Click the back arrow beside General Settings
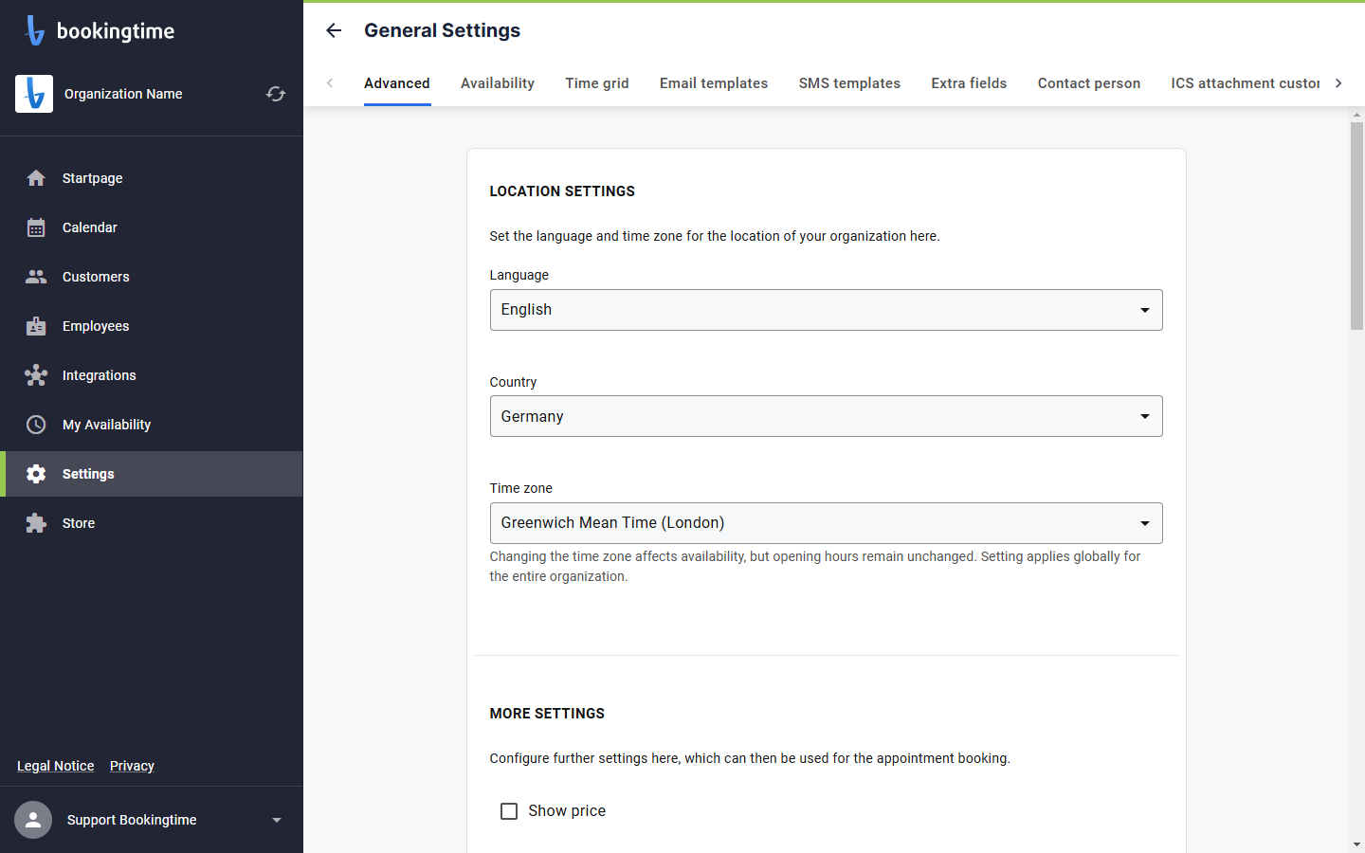This screenshot has height=853, width=1365. (x=334, y=30)
